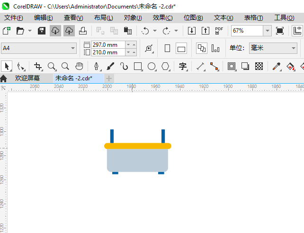Save the document with floppy icon
The height and width of the screenshot is (233, 304).
[42, 31]
